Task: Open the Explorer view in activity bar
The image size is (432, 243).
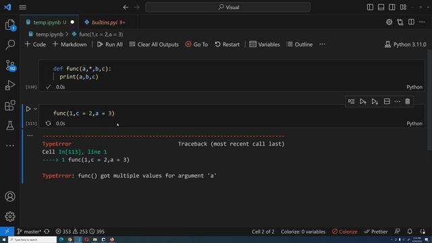Action: tap(10, 25)
